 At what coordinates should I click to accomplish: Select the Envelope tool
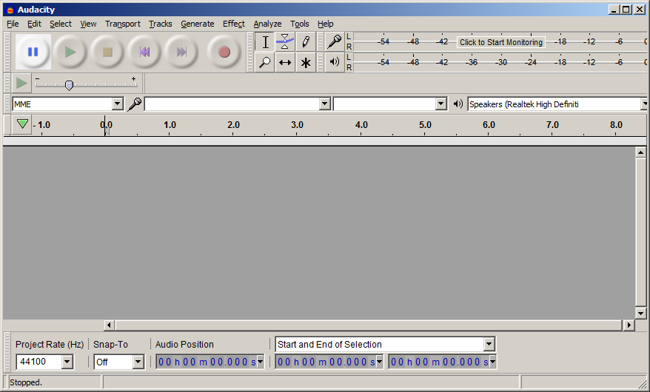(x=285, y=42)
